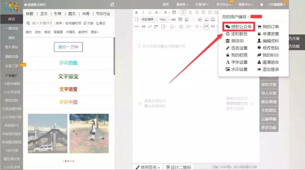Switch to the 正文 tab
This screenshot has width=305, height=170.
(x=43, y=13)
